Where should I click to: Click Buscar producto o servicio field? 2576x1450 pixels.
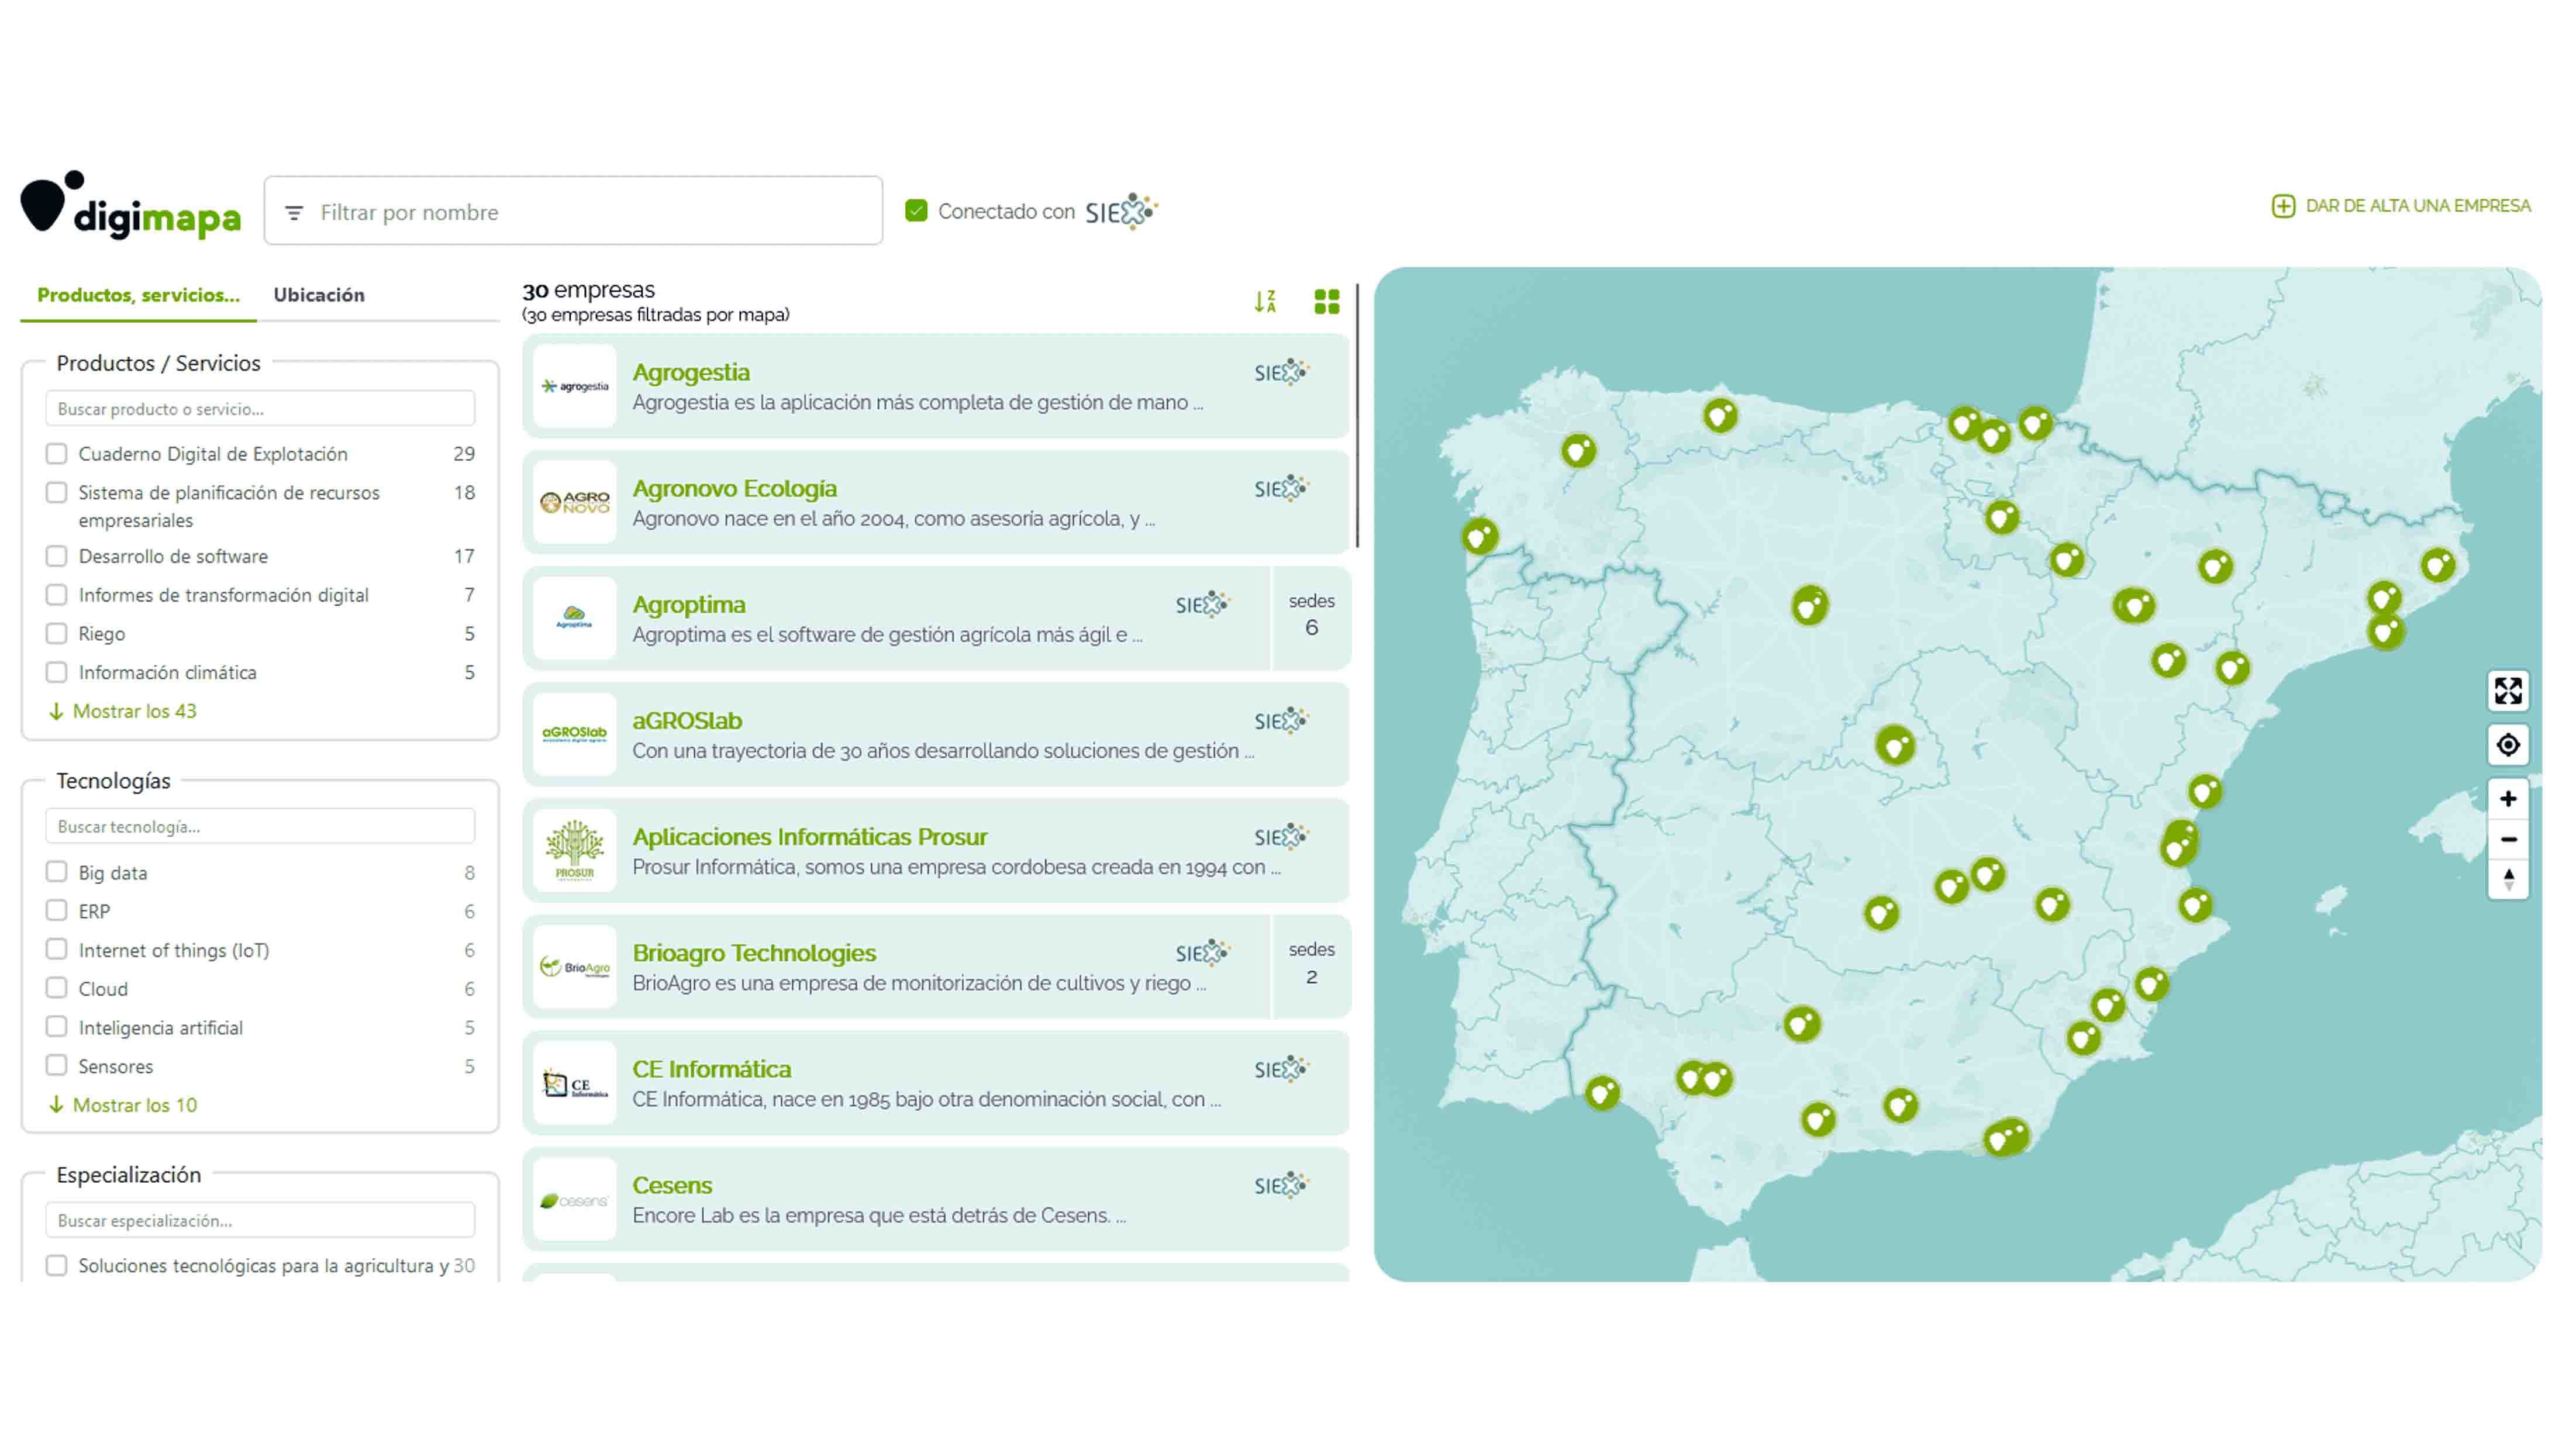(x=260, y=409)
